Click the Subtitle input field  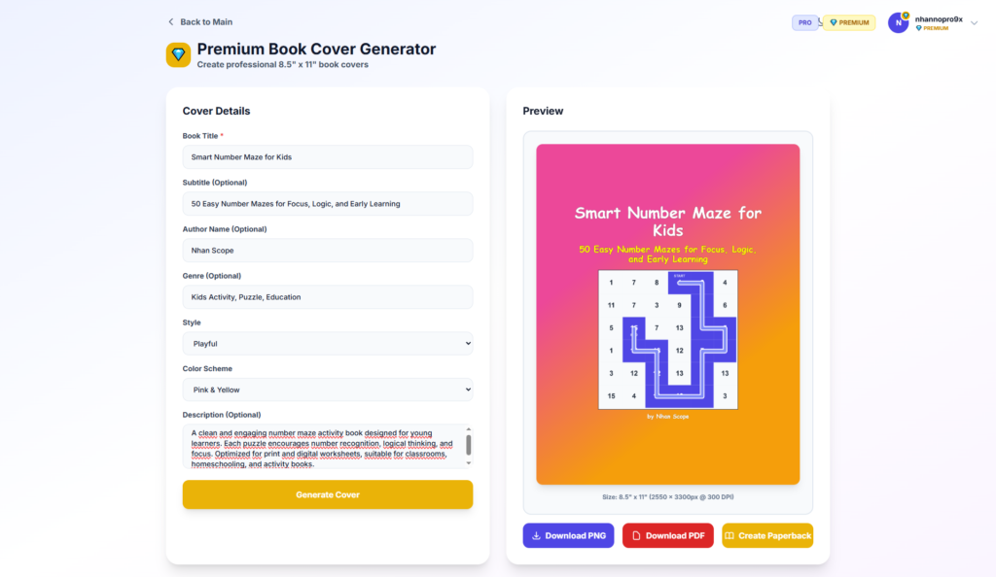(x=327, y=204)
